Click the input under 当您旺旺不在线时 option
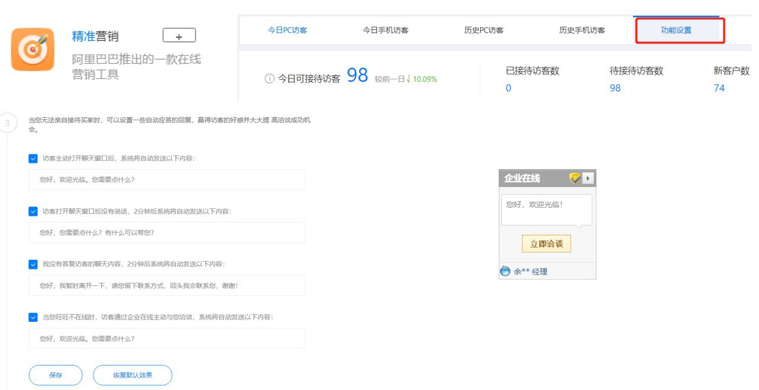 tap(167, 339)
